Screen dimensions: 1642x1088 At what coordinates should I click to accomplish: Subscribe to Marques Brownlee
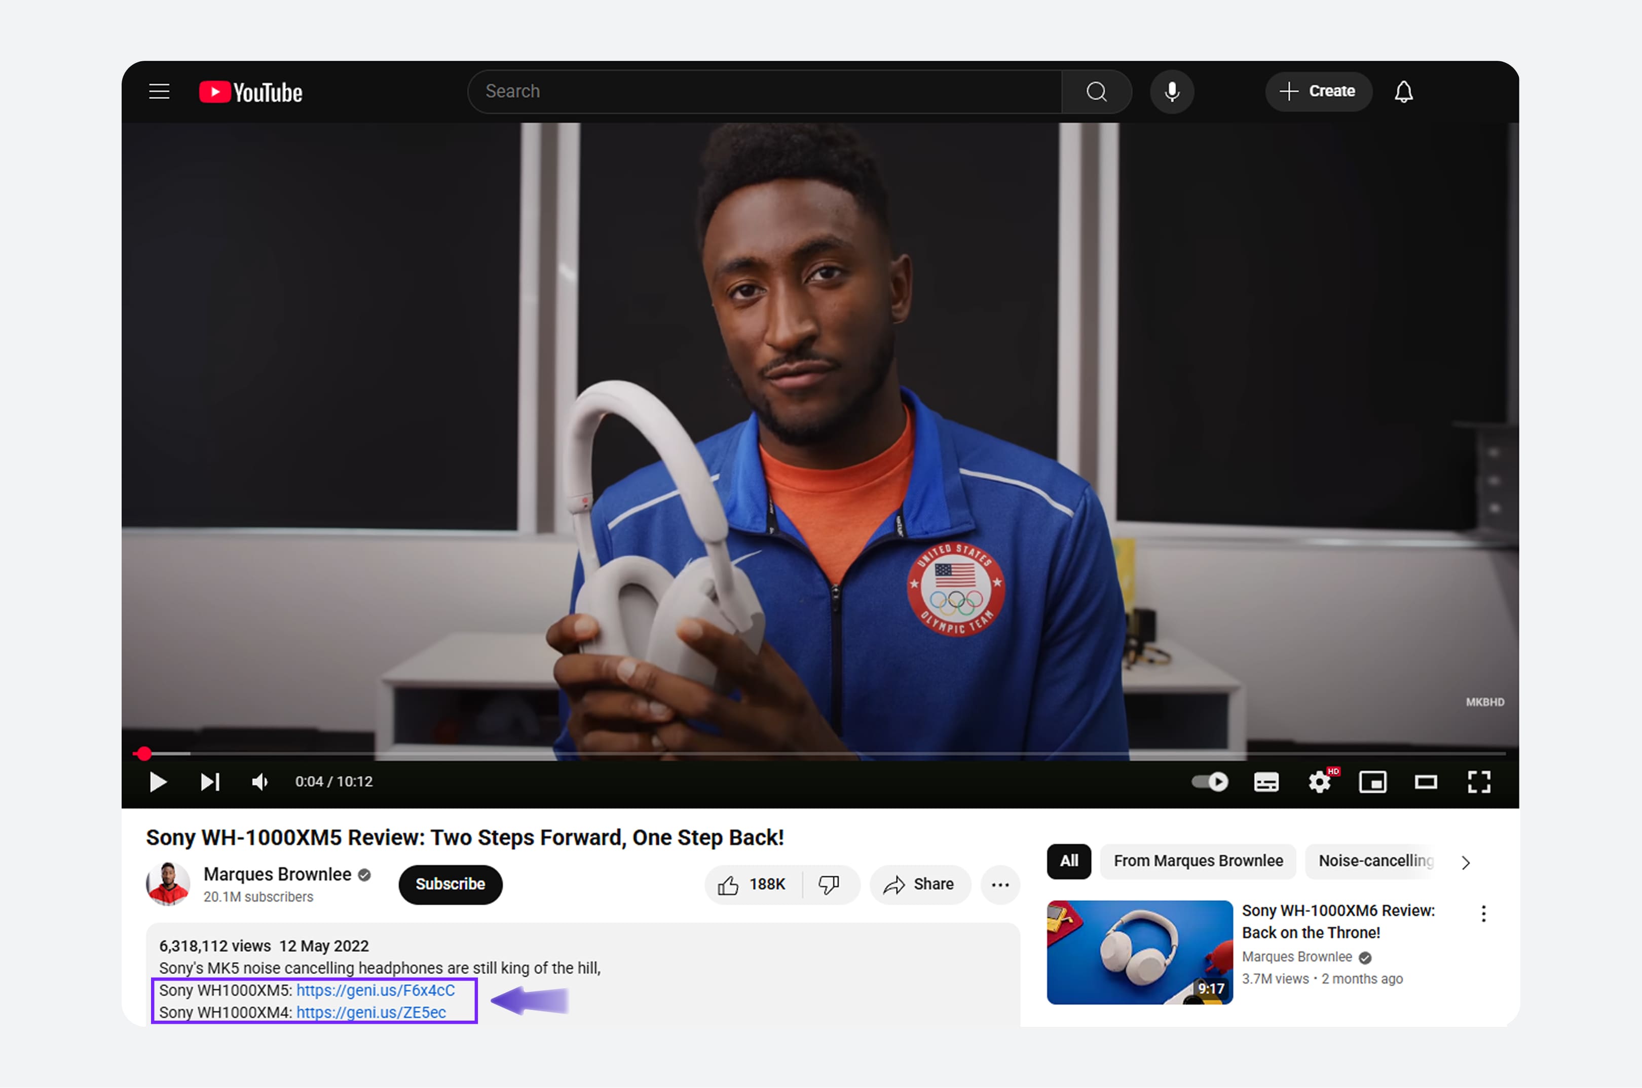point(450,884)
